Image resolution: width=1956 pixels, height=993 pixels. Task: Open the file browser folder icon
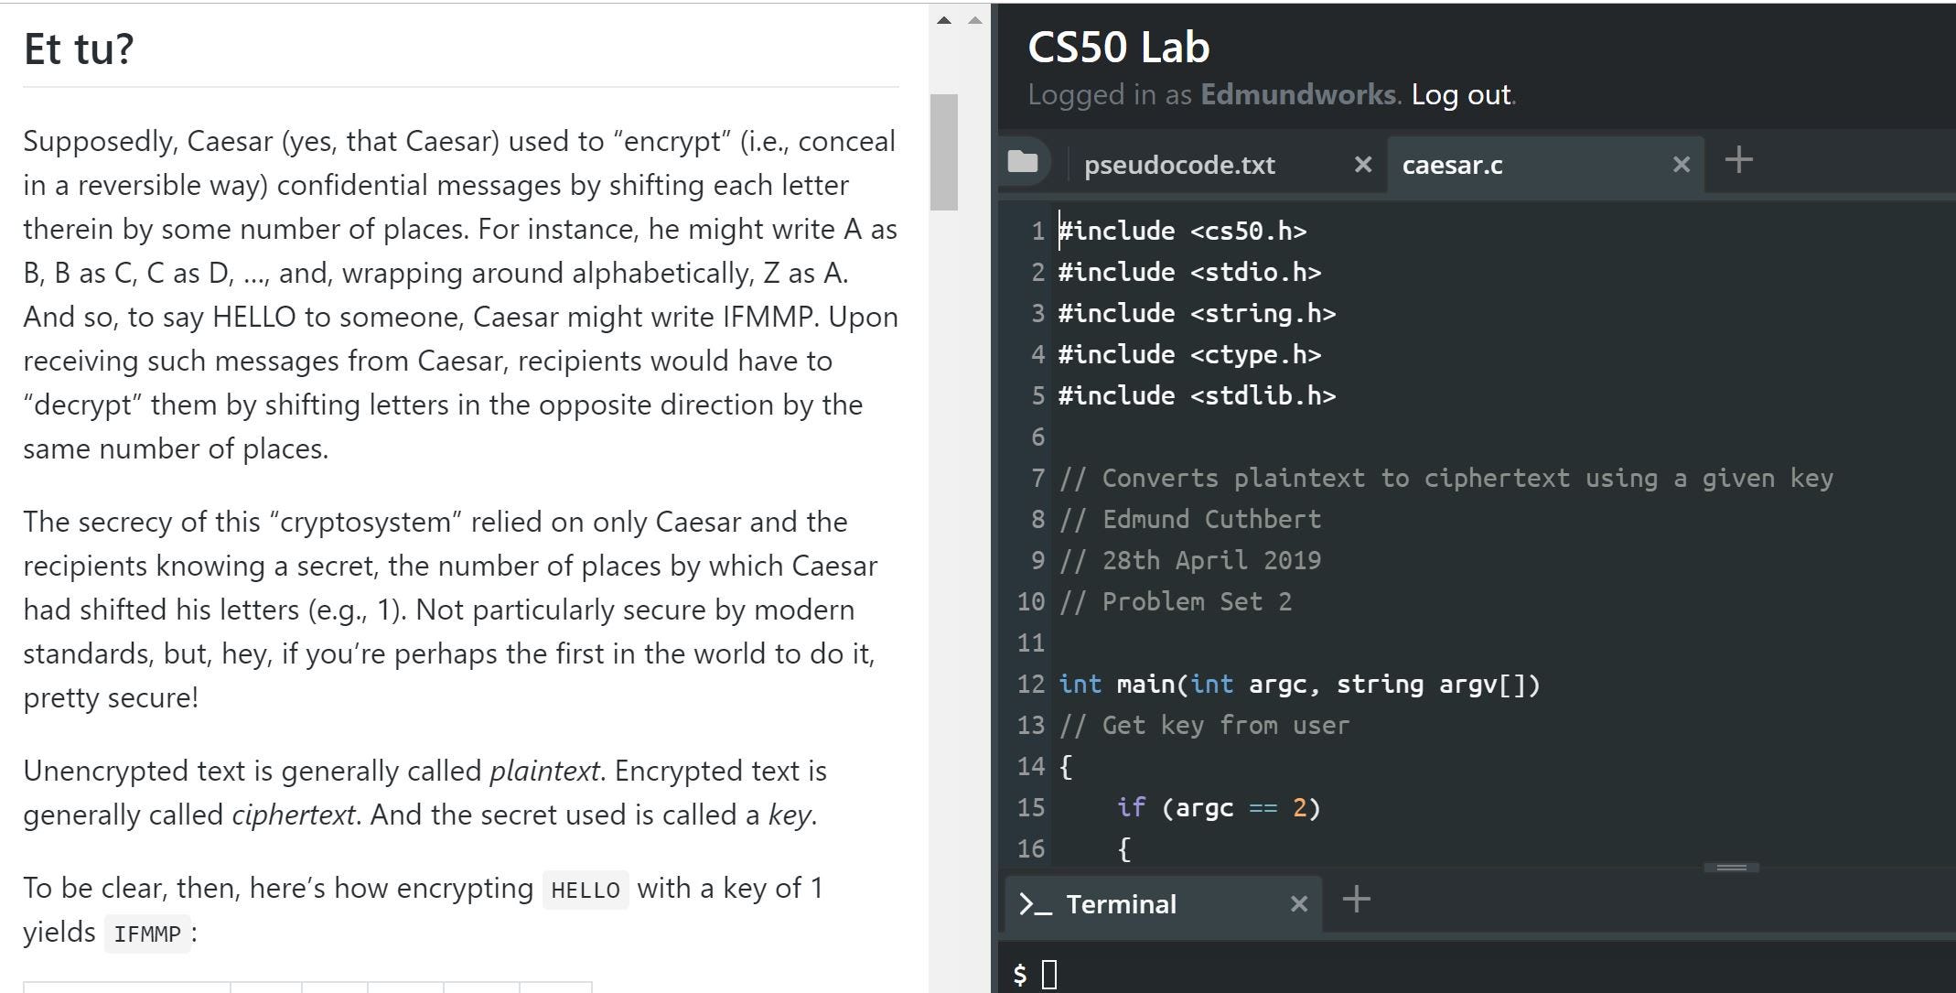(1022, 162)
